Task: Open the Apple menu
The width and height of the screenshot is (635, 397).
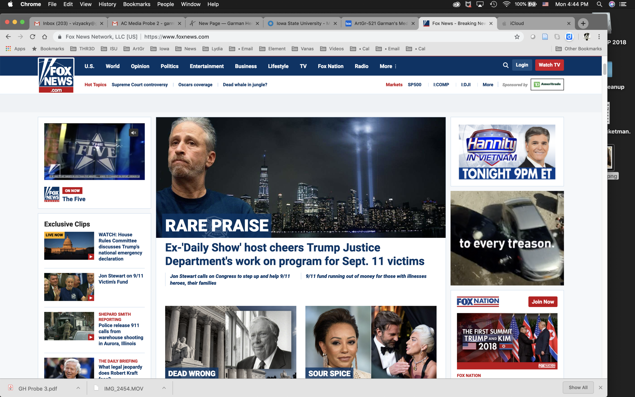Action: coord(10,4)
